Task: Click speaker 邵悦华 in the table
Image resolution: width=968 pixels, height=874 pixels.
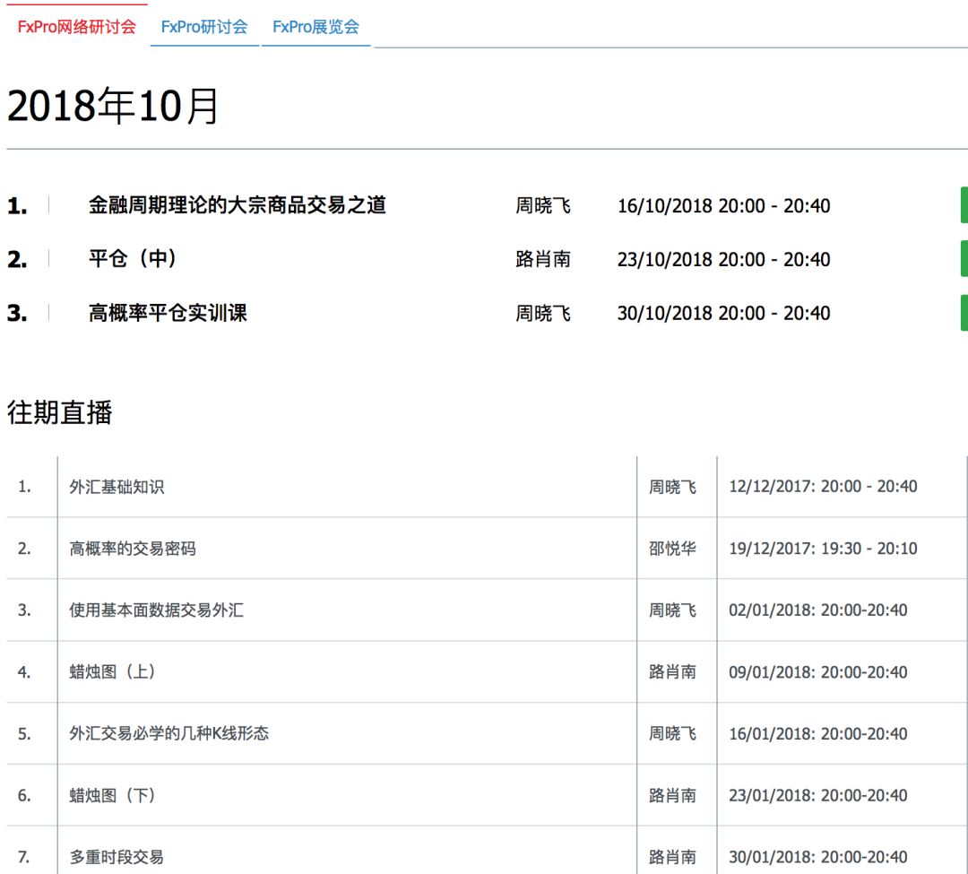Action: click(672, 549)
